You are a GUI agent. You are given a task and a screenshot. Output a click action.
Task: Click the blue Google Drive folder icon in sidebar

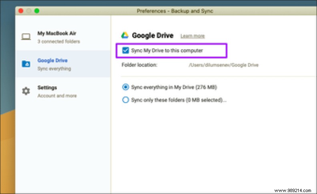point(26,64)
